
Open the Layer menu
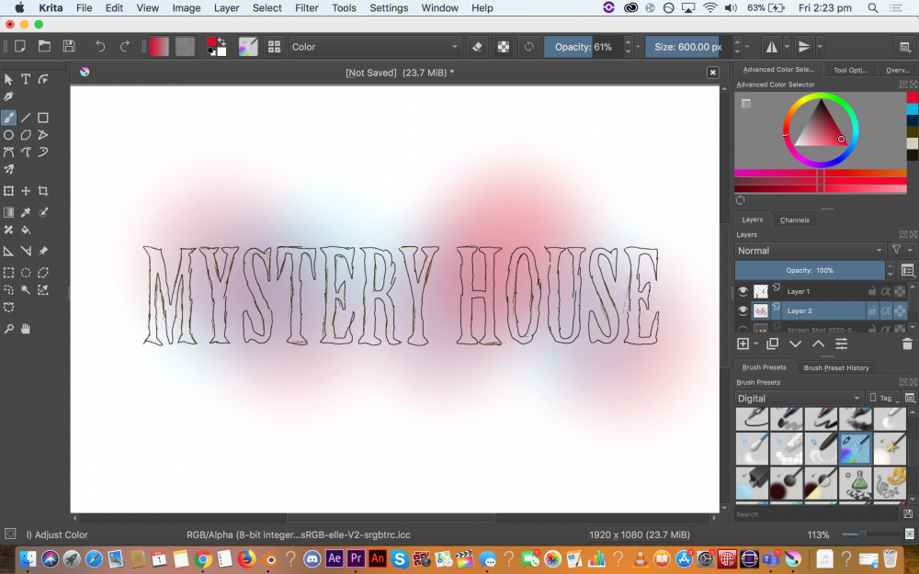(226, 8)
